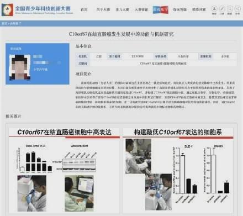The width and height of the screenshot is (243, 216).
Task: Click the 全国青少年科技创新大赛 site title
Action: (43, 8)
